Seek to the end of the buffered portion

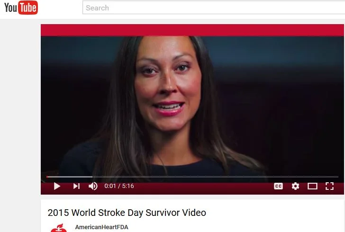(92, 177)
